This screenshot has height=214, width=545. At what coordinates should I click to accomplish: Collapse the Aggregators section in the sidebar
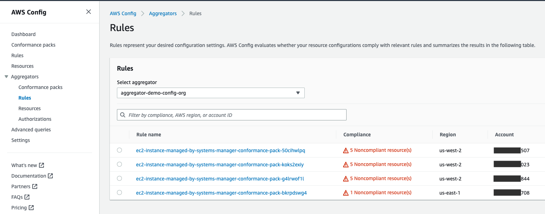click(x=6, y=76)
